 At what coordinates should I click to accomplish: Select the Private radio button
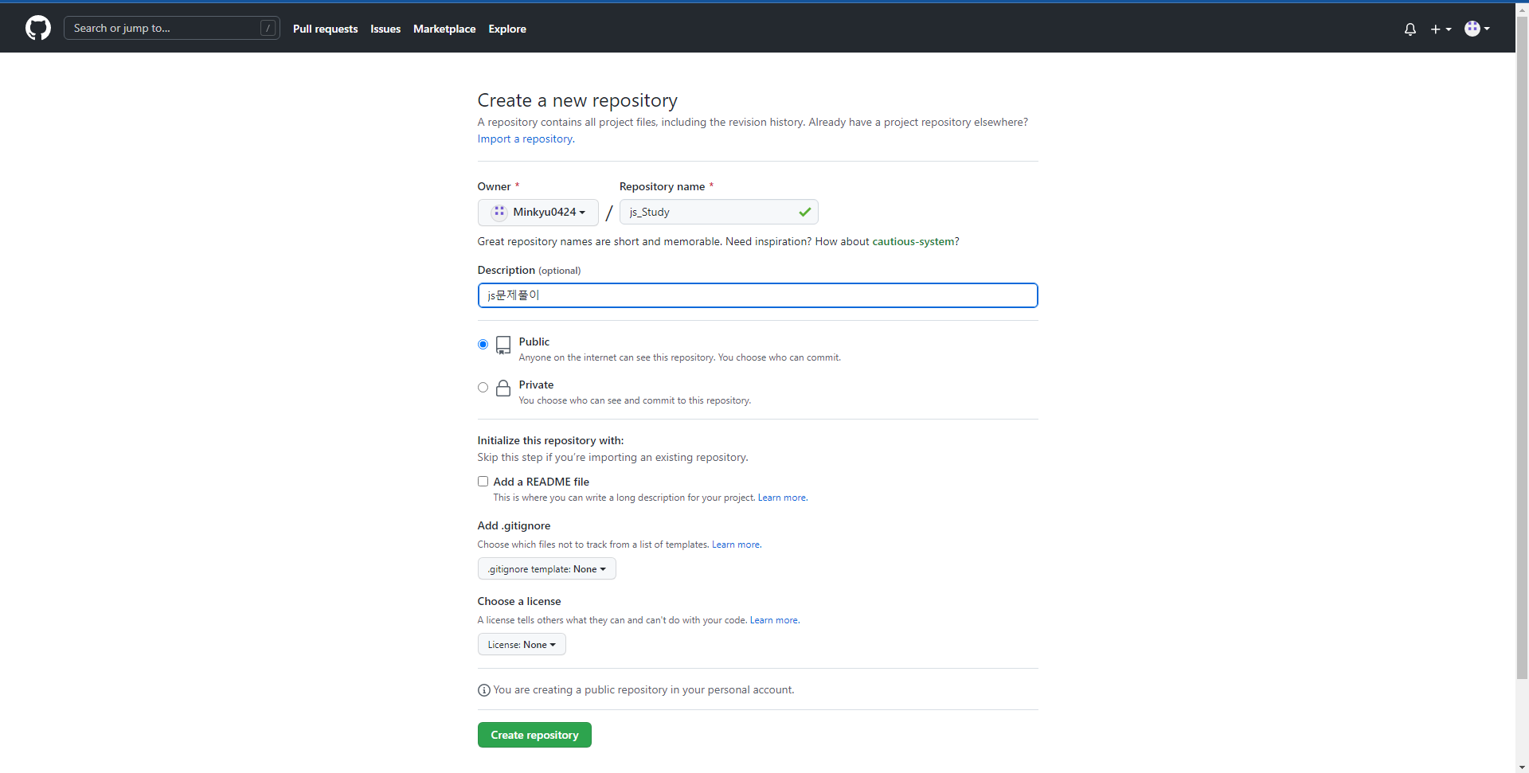pos(483,388)
